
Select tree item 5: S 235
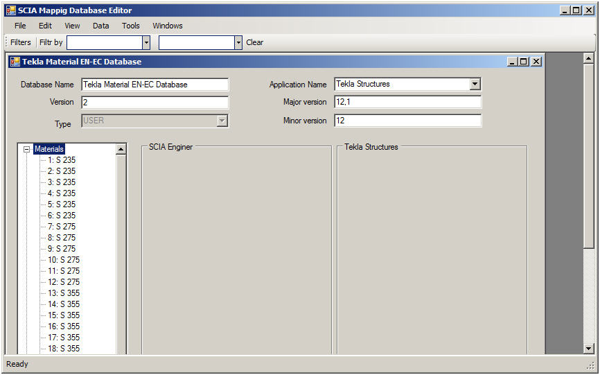point(62,204)
